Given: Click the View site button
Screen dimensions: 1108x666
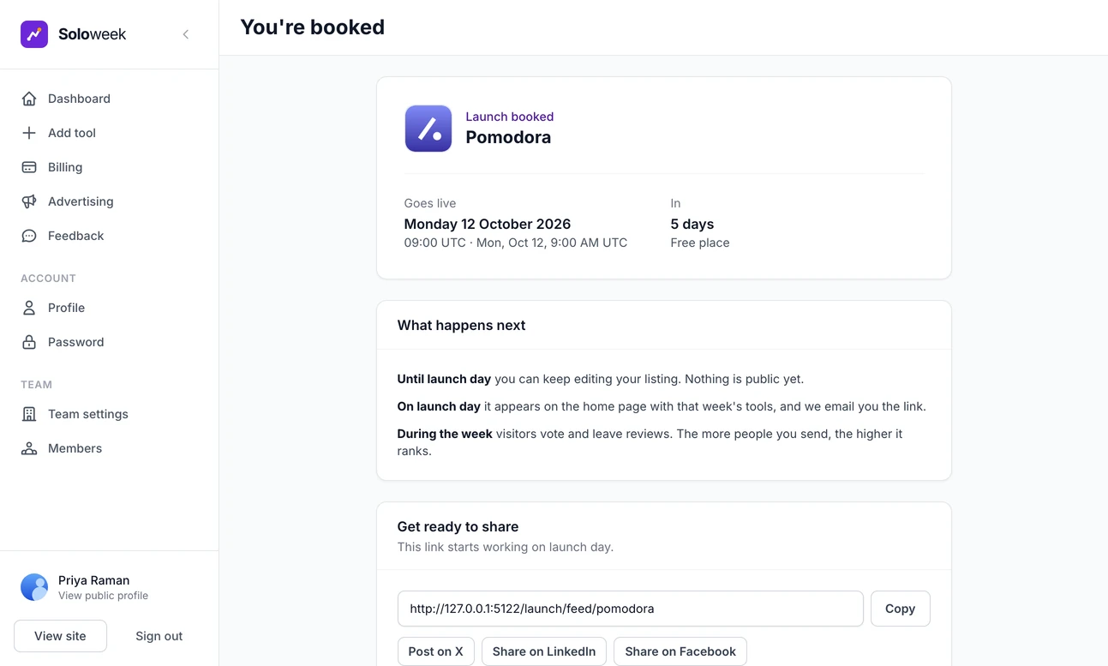Looking at the screenshot, I should pos(60,636).
